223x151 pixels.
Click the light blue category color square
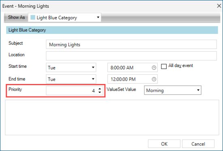[x=33, y=17]
